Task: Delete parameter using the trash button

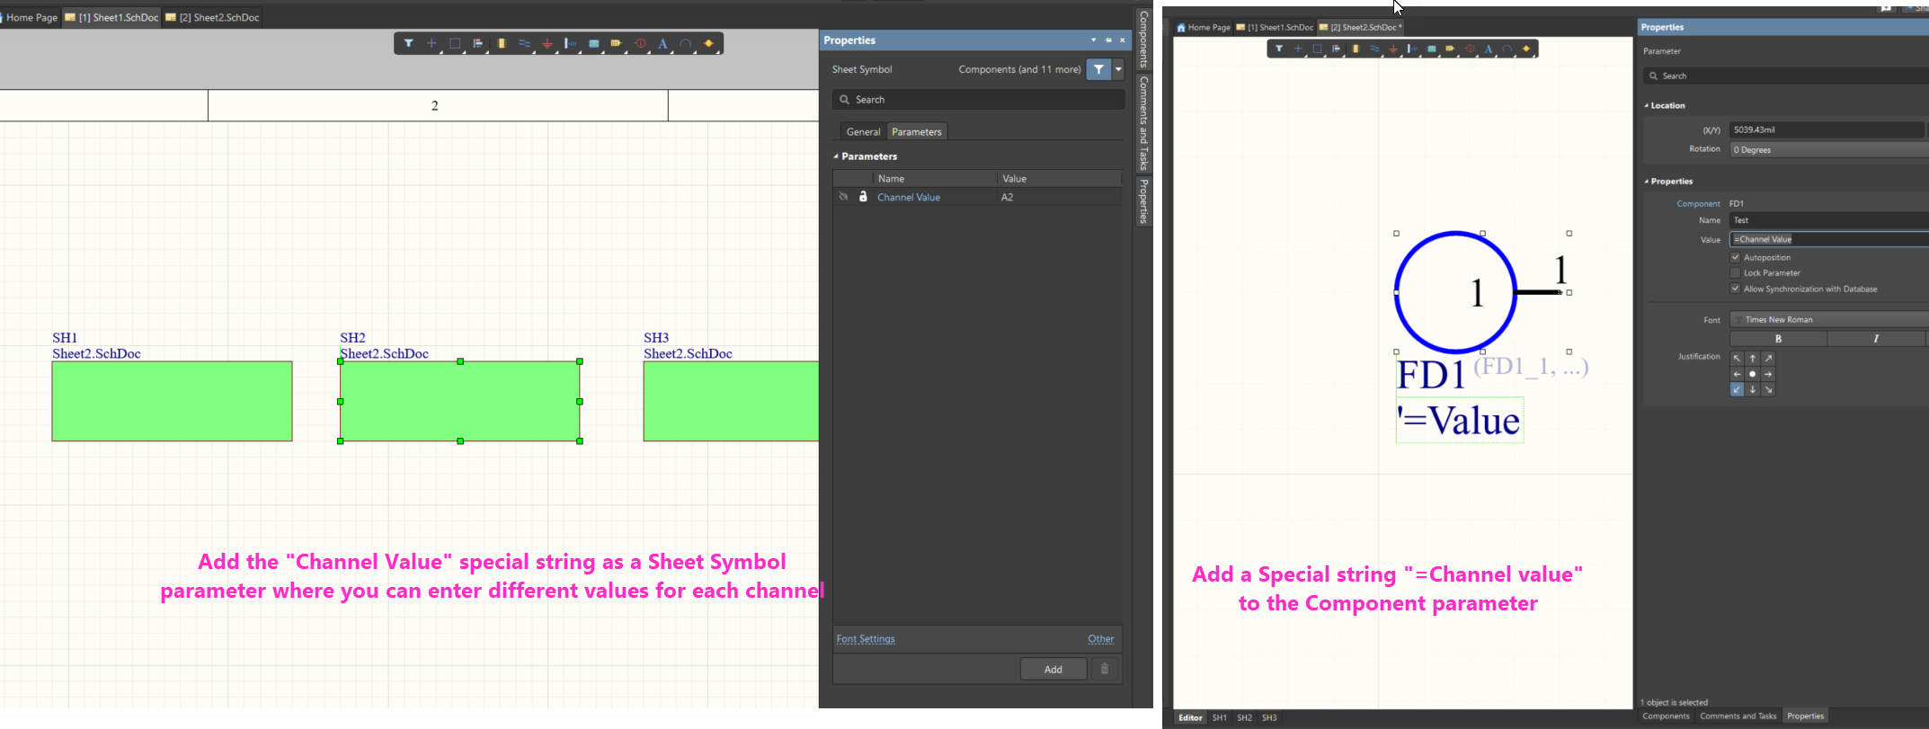Action: pyautogui.click(x=1105, y=669)
